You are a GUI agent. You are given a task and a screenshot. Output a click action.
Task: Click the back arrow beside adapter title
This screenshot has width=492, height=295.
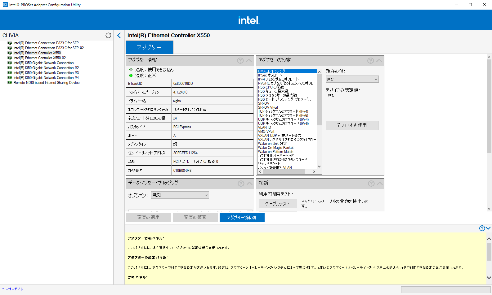point(119,35)
